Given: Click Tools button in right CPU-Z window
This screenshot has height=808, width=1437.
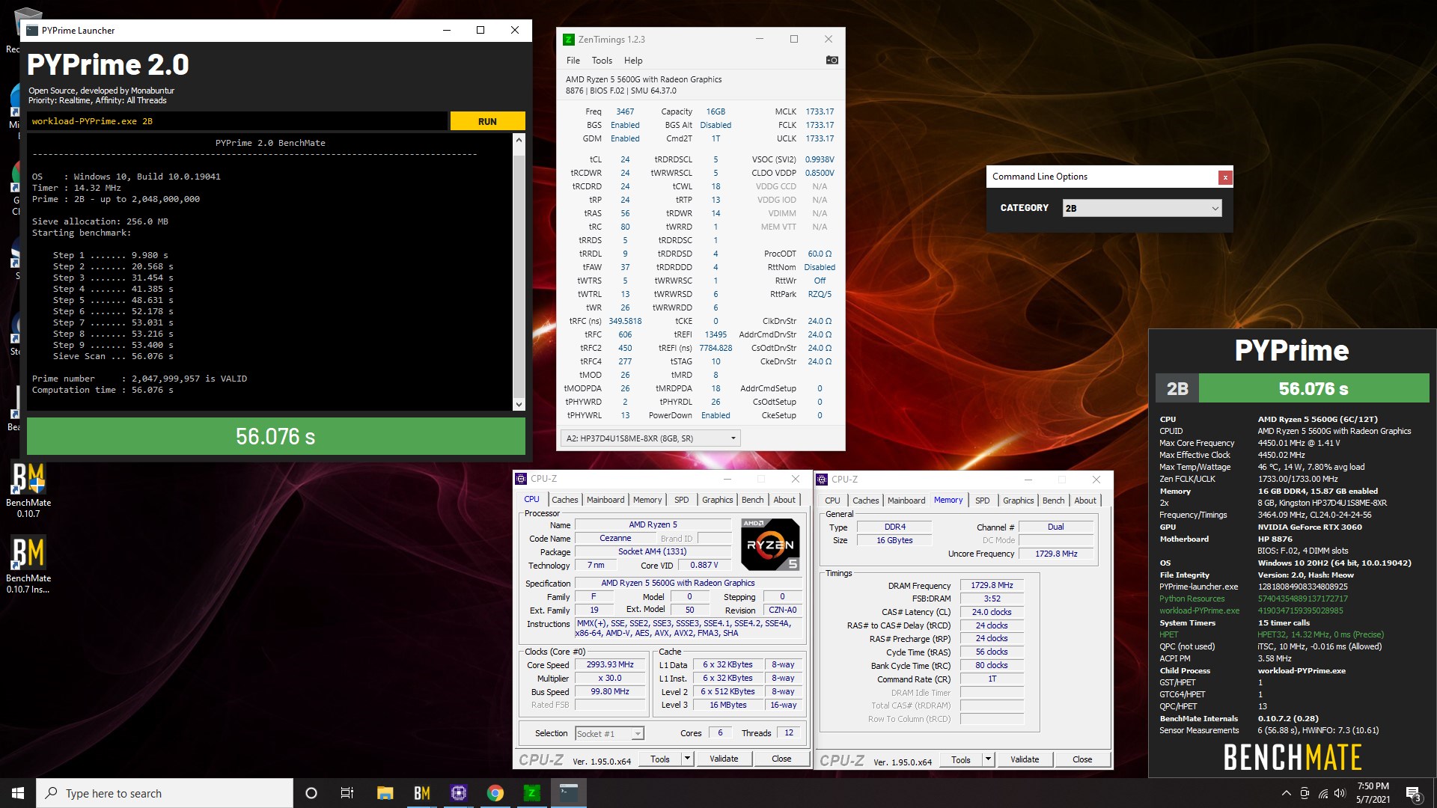Looking at the screenshot, I should click(x=961, y=759).
